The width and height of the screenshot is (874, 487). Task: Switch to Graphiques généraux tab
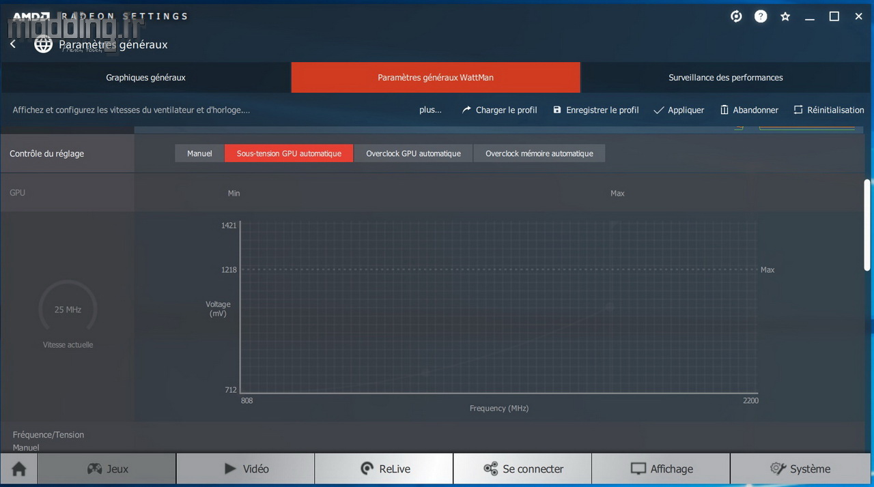[145, 78]
